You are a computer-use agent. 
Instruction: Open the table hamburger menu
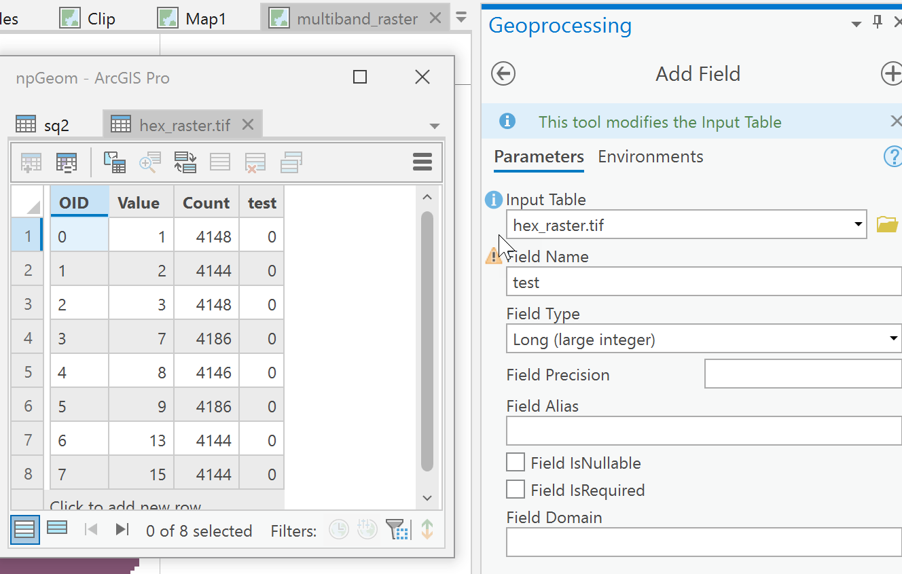pyautogui.click(x=422, y=162)
